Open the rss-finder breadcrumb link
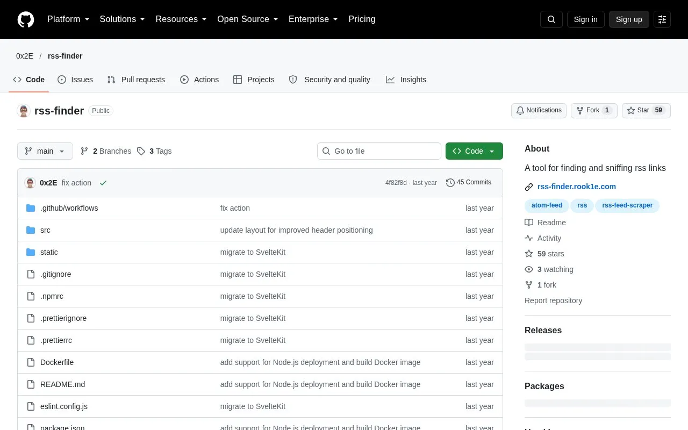 [x=65, y=56]
